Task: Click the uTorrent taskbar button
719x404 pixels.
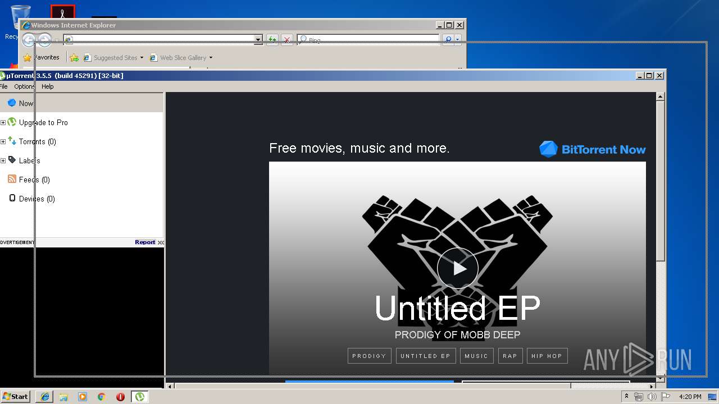Action: pyautogui.click(x=140, y=397)
